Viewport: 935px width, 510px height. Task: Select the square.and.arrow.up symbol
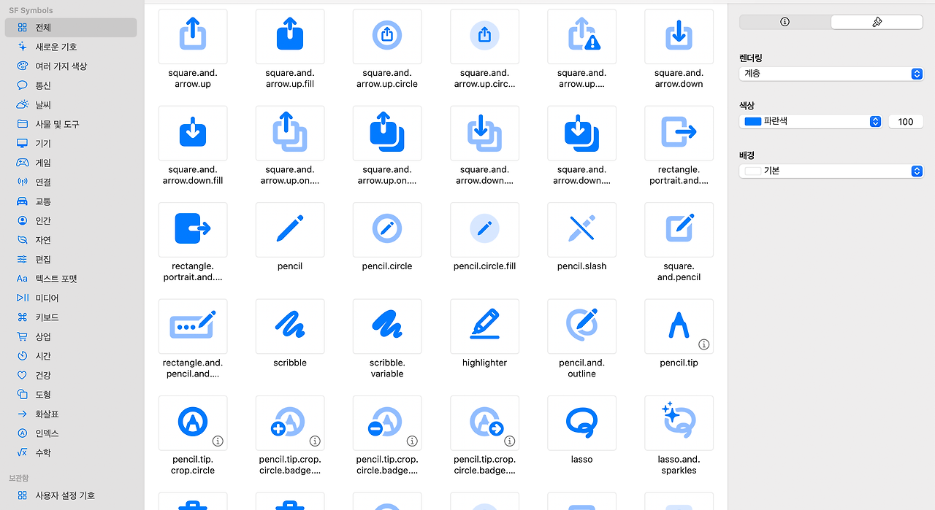[x=193, y=36]
